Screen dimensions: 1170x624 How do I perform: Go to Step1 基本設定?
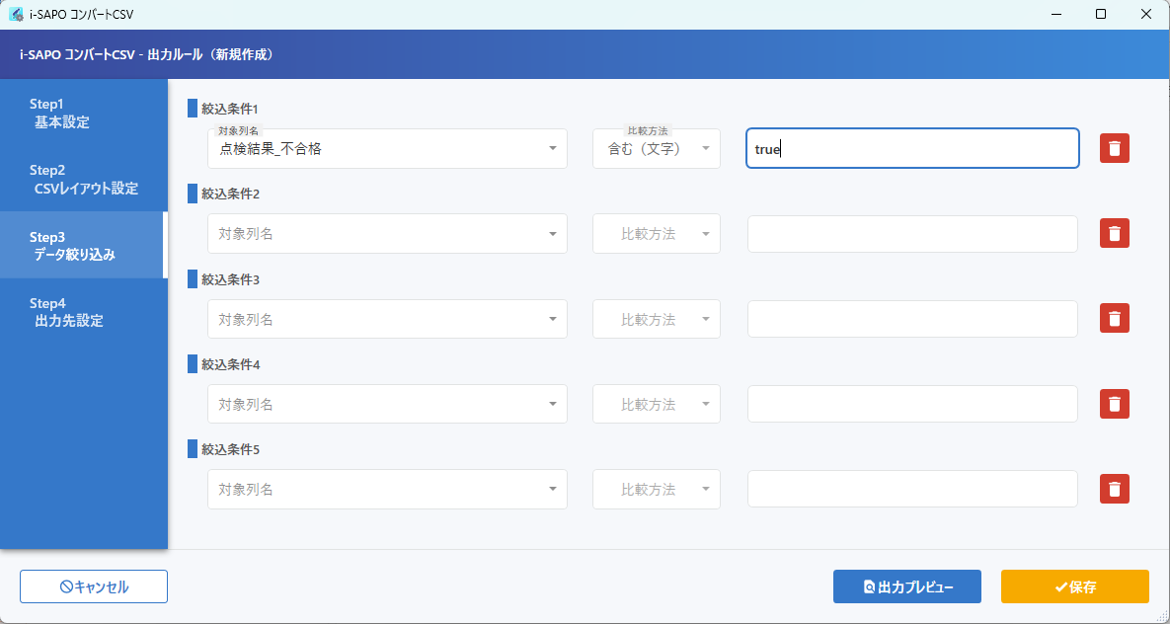point(84,113)
